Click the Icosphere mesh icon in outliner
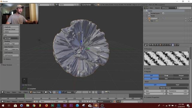Image resolution: width=192 pixels, height=108 pixels. click(x=149, y=18)
